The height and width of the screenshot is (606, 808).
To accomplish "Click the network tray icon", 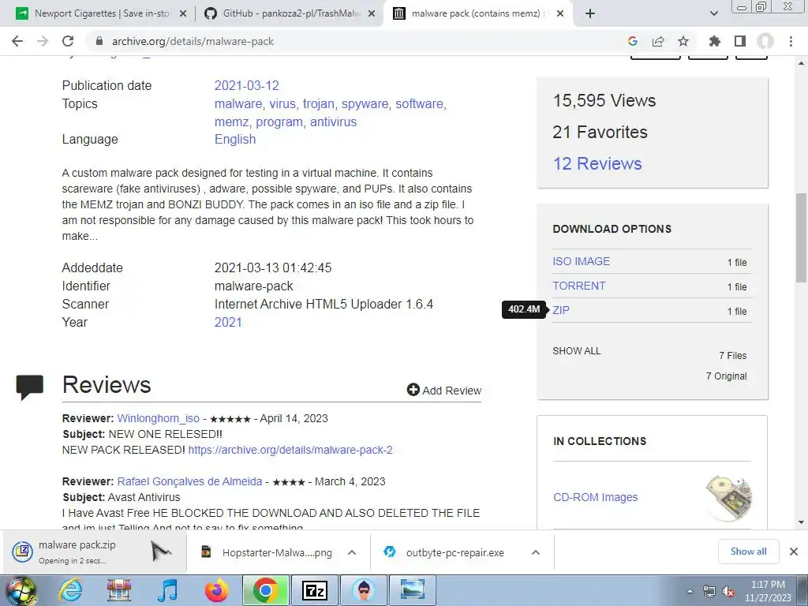I will click(709, 591).
